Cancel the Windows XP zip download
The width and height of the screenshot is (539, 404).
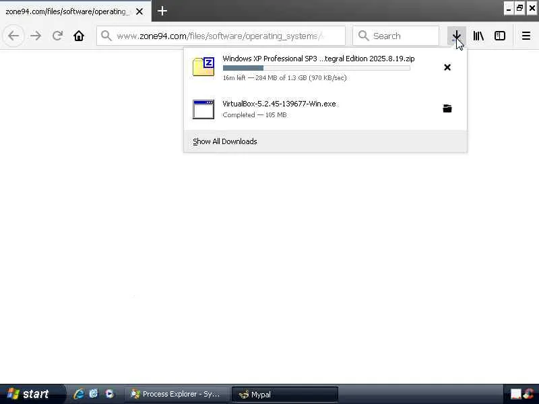(x=447, y=67)
